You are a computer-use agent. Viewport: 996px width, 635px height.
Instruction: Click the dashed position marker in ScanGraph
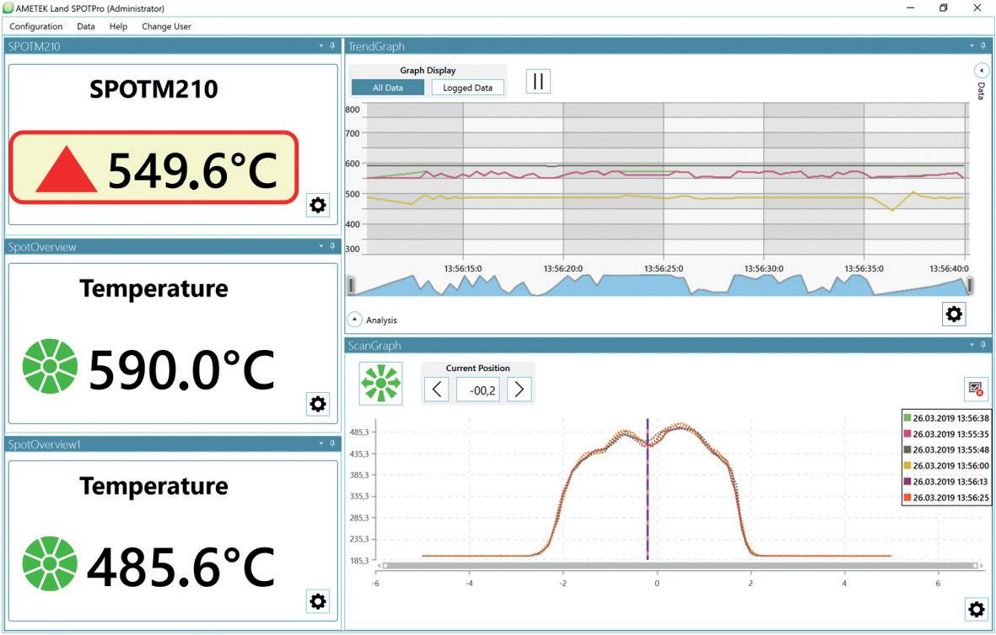(x=647, y=489)
